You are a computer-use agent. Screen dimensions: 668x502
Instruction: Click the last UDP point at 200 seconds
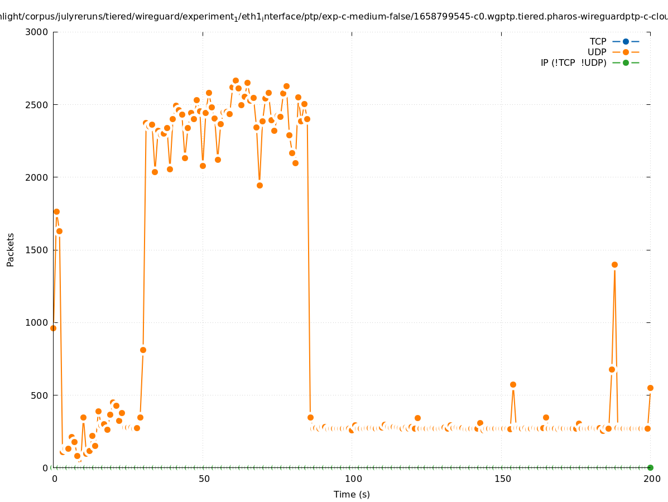(650, 388)
